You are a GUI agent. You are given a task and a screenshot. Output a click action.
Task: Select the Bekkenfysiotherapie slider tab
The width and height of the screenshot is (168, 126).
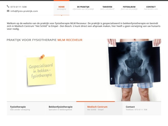pyautogui.click(x=65, y=108)
